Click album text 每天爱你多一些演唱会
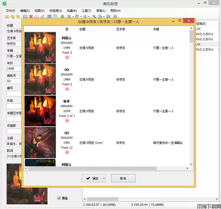Viewport: 221px width, 209px height. click(x=168, y=143)
